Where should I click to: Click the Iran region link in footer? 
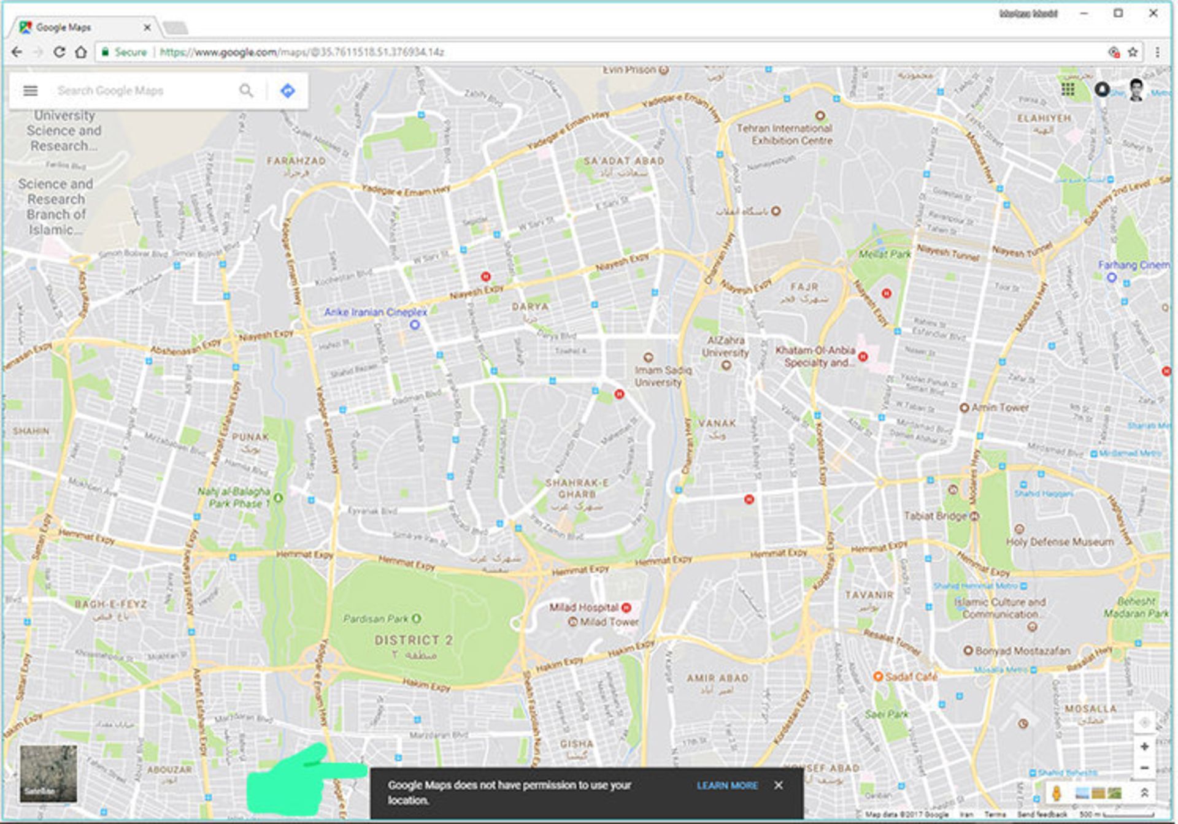[x=966, y=814]
